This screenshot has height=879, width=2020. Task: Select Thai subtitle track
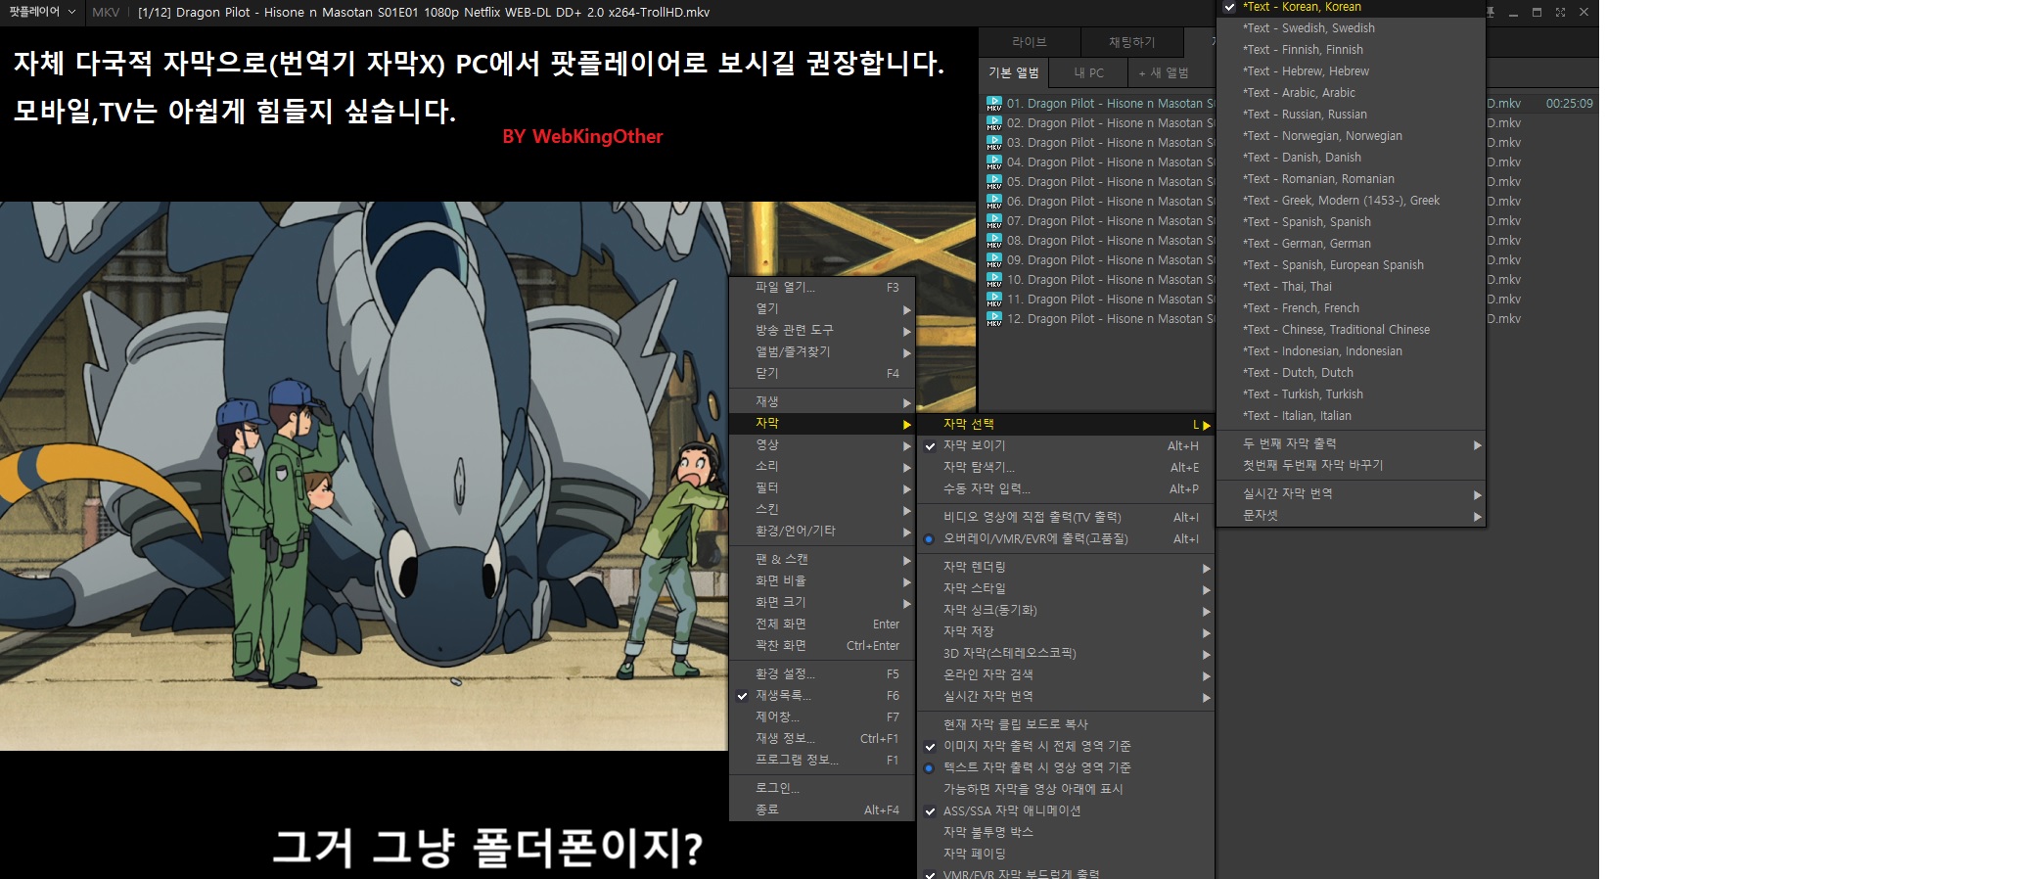[1351, 287]
